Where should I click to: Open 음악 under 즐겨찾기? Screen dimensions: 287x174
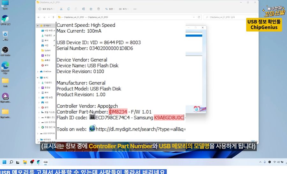click(x=45, y=65)
